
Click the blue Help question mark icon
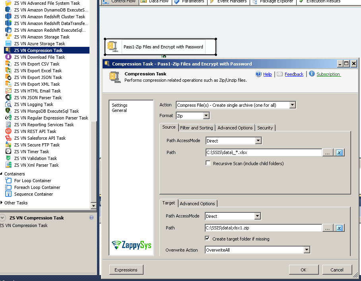258,74
